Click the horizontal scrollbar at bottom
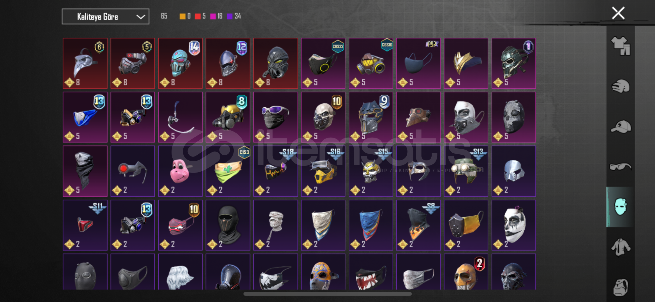The image size is (655, 302). 327,294
